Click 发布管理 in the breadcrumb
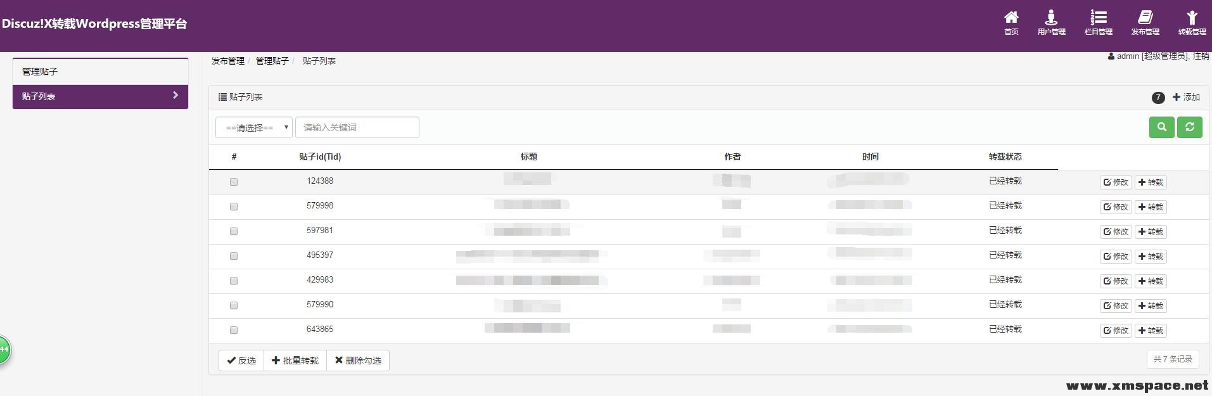 [228, 61]
